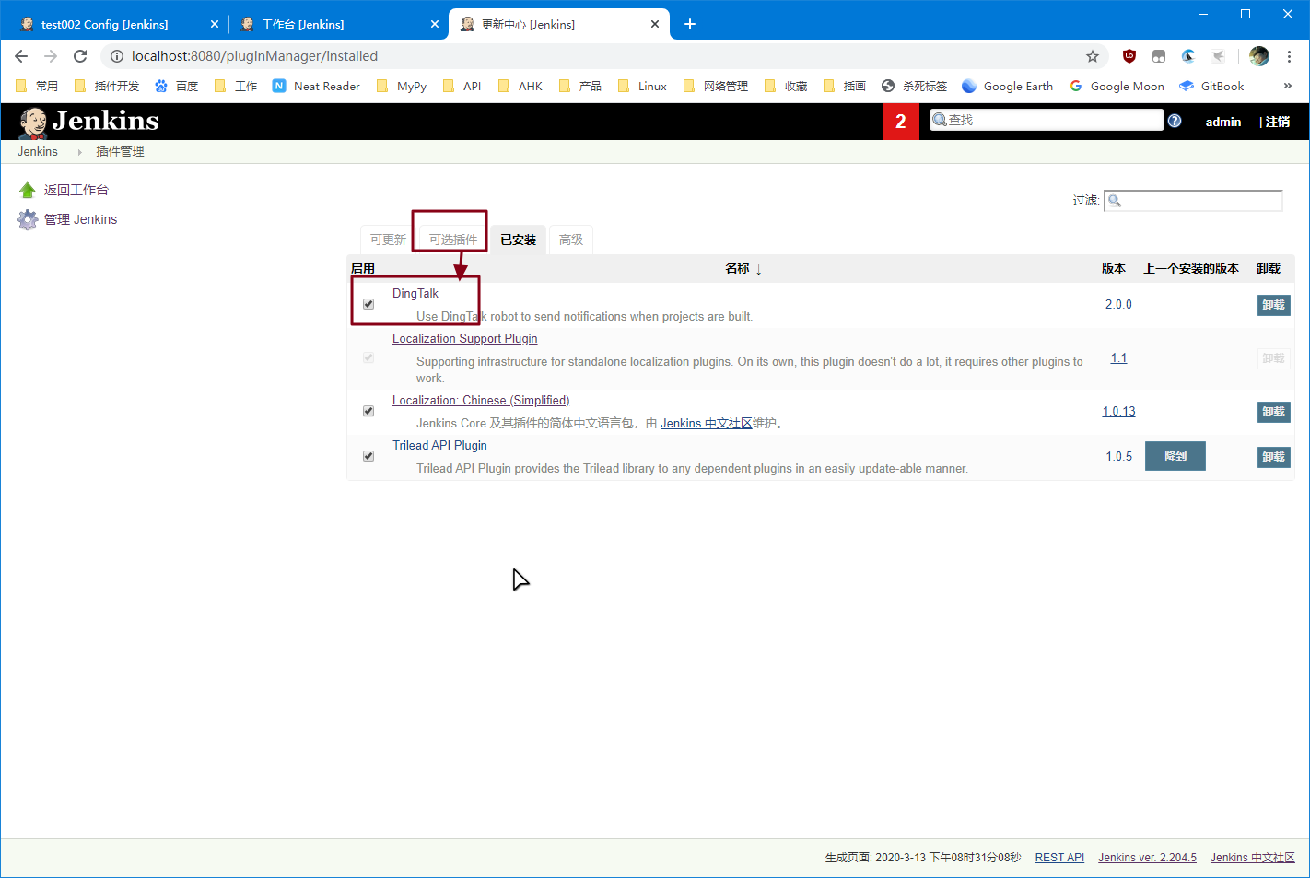Click the red notification badge showing 2

900,122
